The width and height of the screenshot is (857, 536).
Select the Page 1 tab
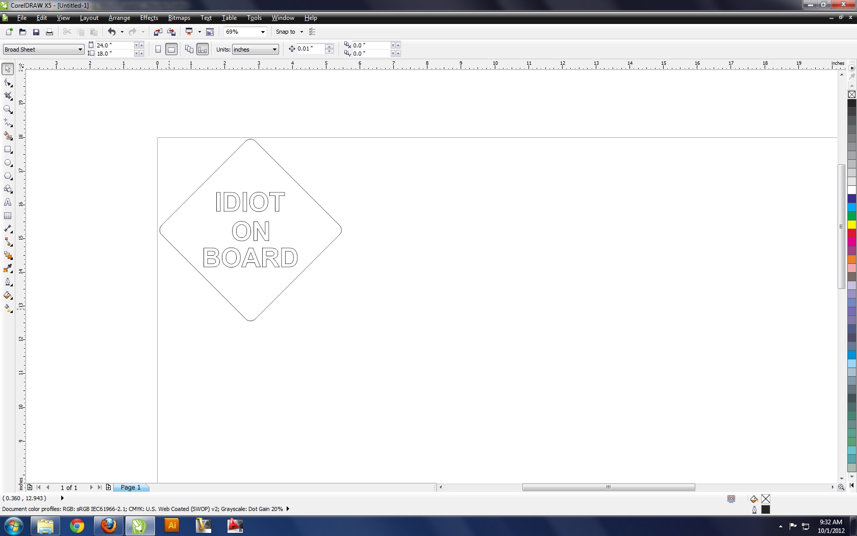click(131, 488)
